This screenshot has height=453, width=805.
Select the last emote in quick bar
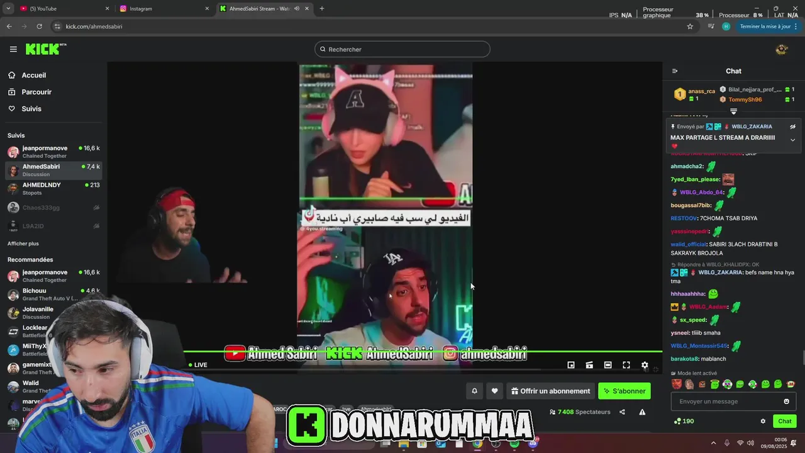click(791, 384)
